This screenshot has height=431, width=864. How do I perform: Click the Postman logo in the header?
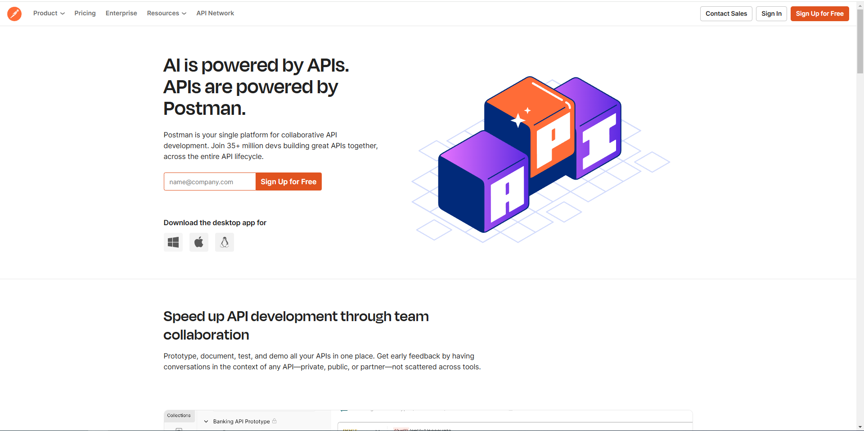[x=14, y=14]
